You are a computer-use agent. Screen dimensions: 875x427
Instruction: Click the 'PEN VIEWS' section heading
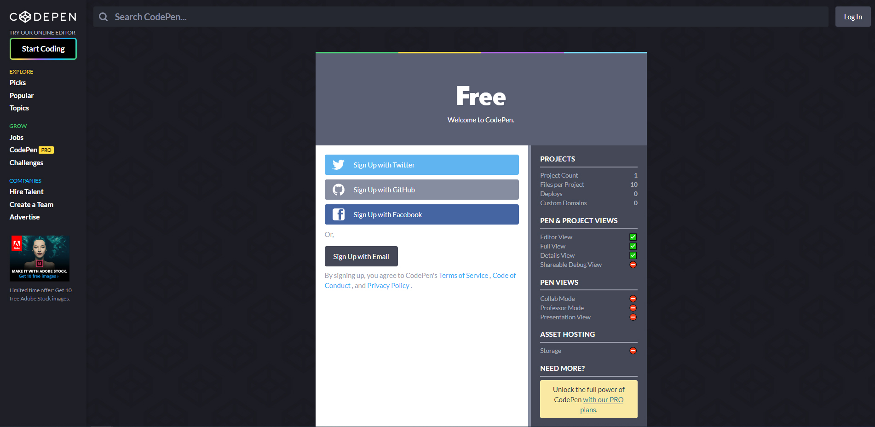[559, 282]
